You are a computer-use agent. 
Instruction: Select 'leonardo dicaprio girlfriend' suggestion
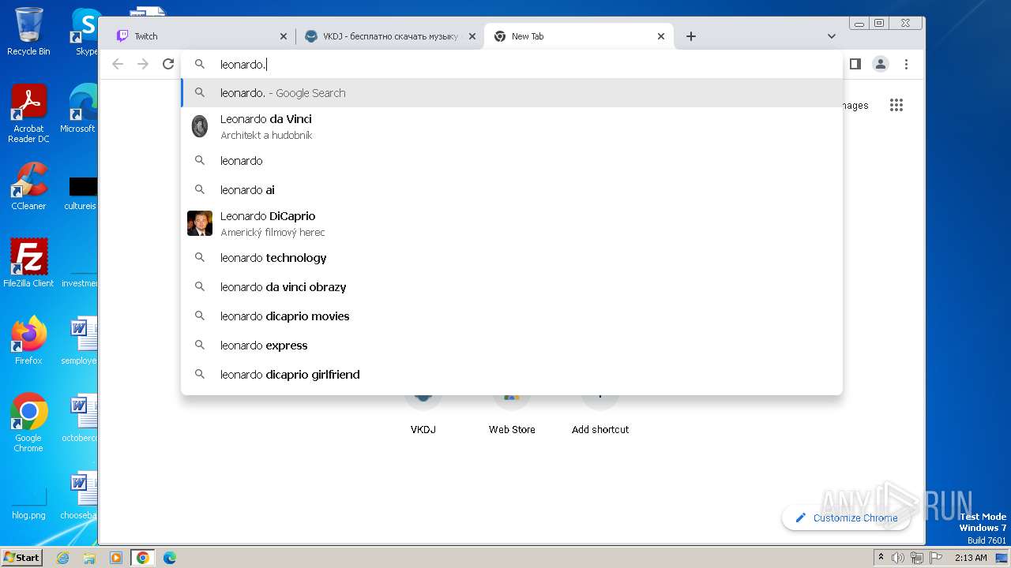click(x=512, y=375)
